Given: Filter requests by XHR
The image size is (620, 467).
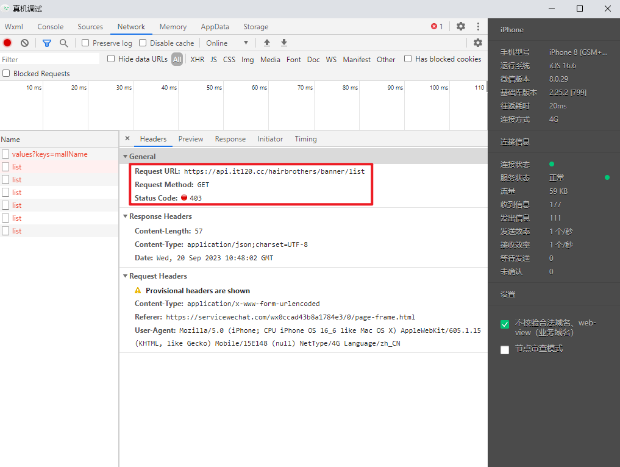Looking at the screenshot, I should (x=198, y=59).
